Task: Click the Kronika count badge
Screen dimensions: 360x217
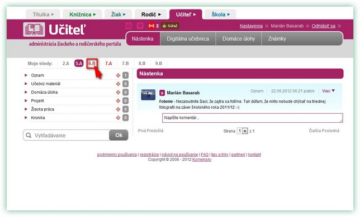Action: [x=125, y=118]
